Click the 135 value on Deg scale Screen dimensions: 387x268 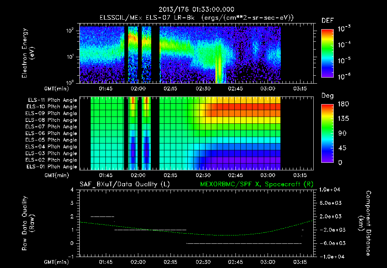tap(343, 119)
